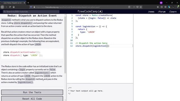Click the search magnifier icon in freeCodeCamp bar
Viewport: 180px width, 101px height.
coord(5,12)
